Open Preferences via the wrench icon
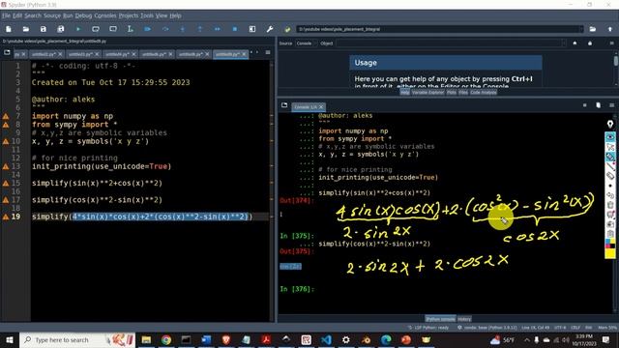619x348 pixels. (x=270, y=29)
